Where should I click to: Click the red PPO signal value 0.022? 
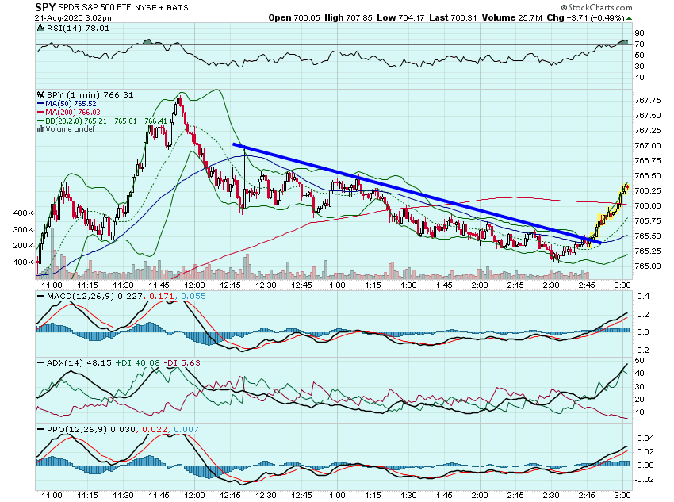[x=155, y=429]
